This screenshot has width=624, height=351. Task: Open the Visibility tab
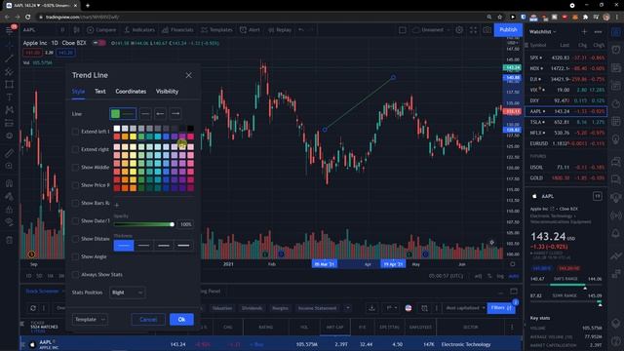[167, 91]
